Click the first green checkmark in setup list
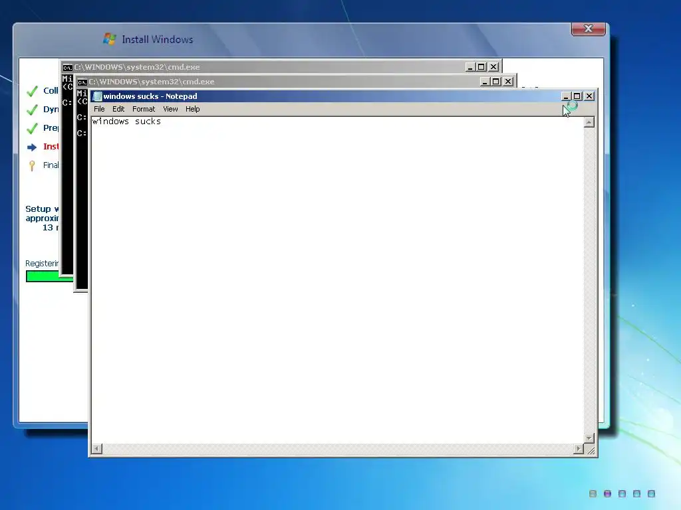Image resolution: width=681 pixels, height=510 pixels. [x=32, y=91]
